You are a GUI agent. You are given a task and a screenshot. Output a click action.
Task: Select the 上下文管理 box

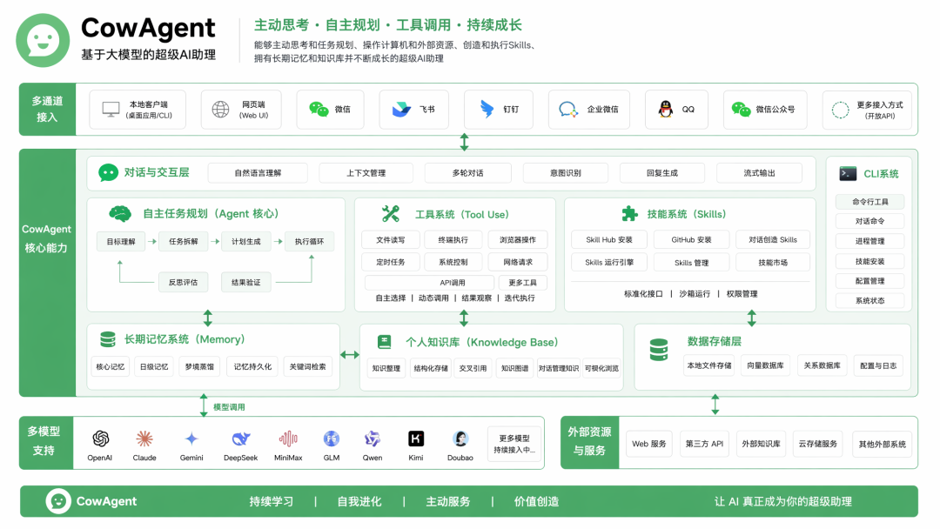[366, 173]
